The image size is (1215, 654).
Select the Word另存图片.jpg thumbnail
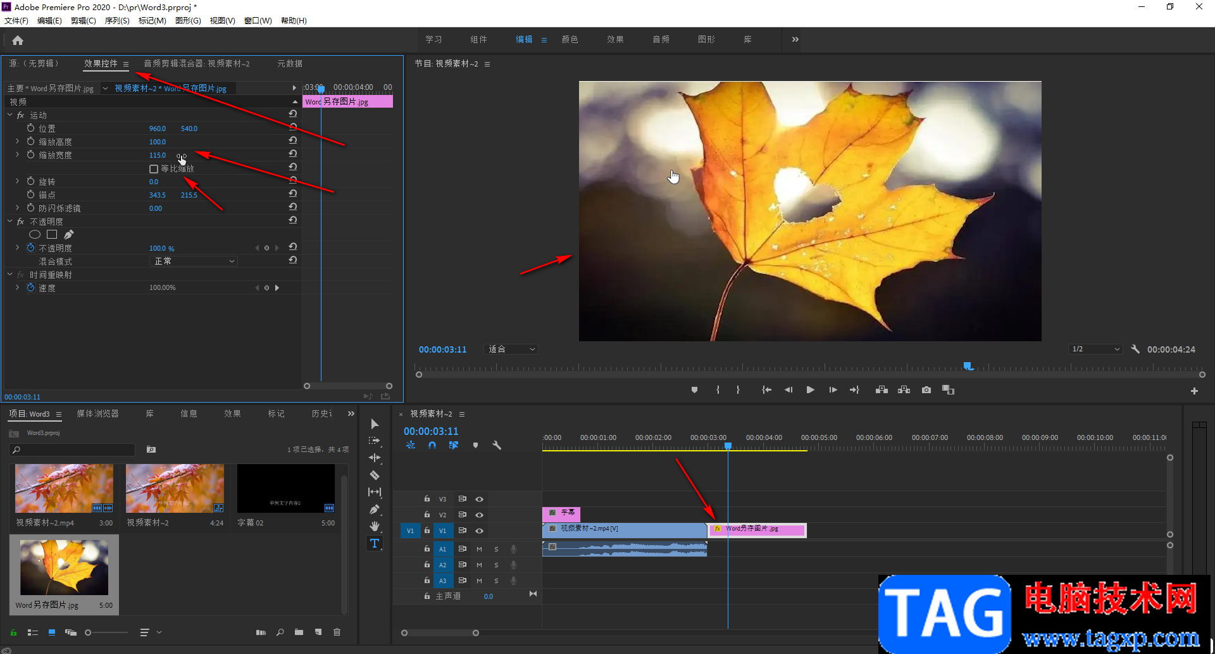tap(64, 567)
